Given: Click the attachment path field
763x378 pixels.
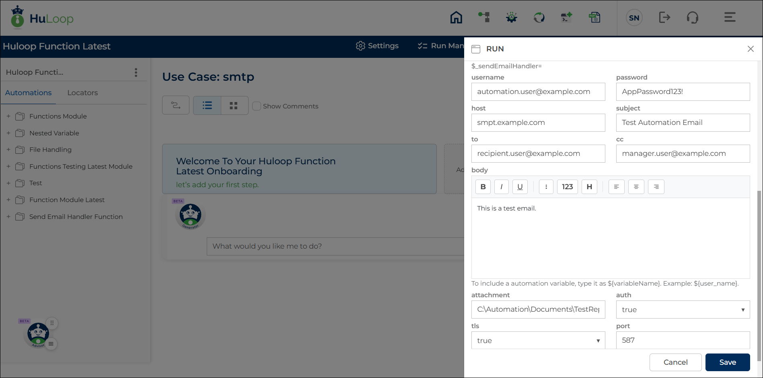Looking at the screenshot, I should (538, 309).
